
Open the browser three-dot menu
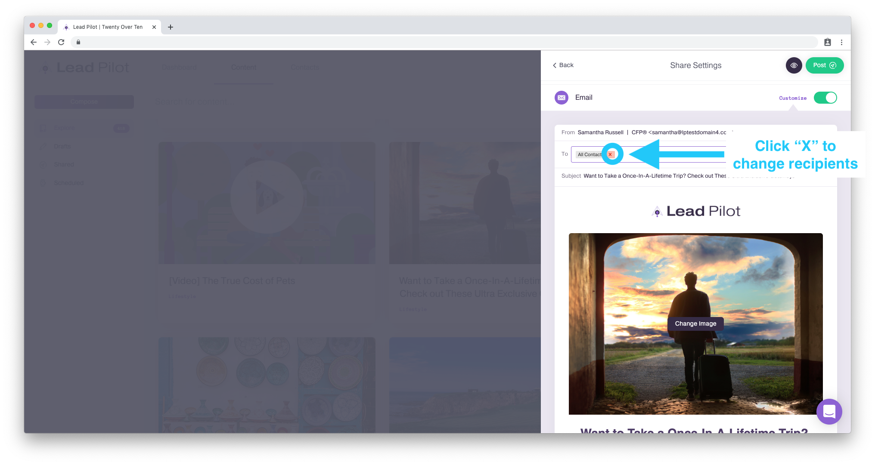(x=841, y=42)
